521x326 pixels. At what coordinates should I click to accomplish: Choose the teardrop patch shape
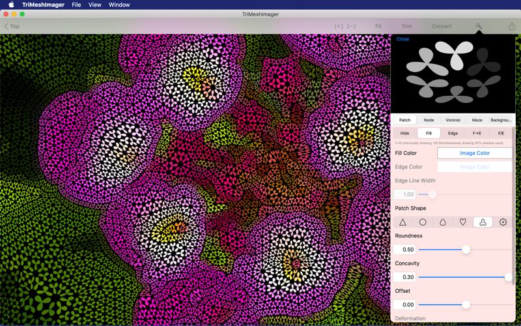point(443,222)
